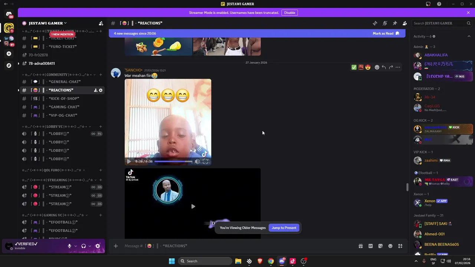Collapse the LOBBY VC category
The height and width of the screenshot is (267, 475).
56,126
